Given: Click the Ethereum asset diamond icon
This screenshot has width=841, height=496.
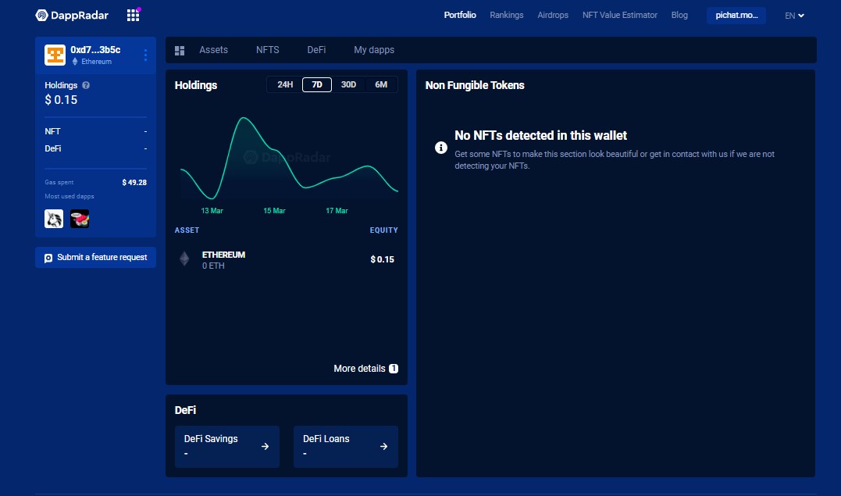Looking at the screenshot, I should (x=184, y=259).
